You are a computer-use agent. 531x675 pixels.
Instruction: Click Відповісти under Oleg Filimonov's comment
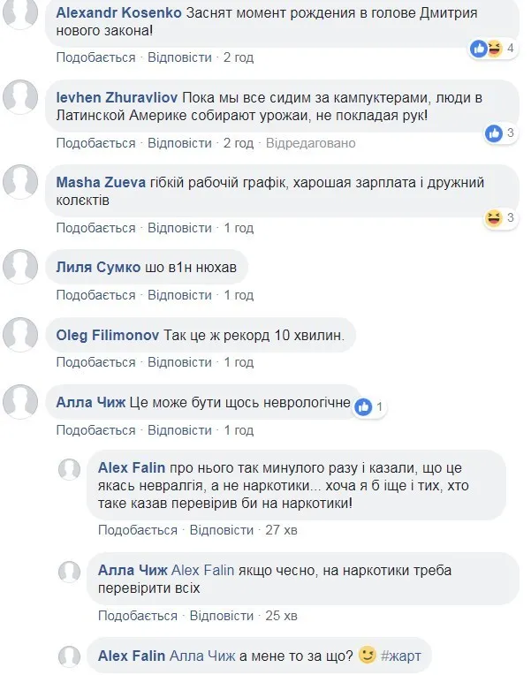click(x=179, y=362)
